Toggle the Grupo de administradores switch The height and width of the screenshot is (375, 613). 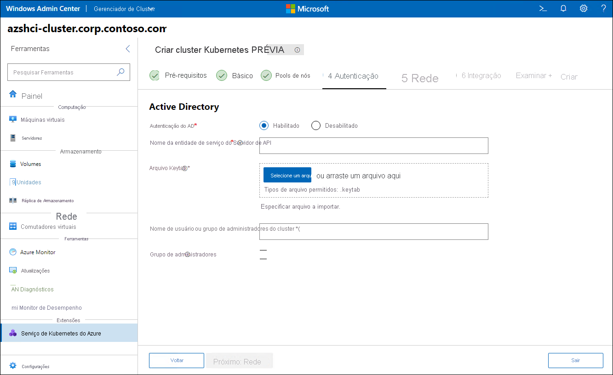(264, 255)
